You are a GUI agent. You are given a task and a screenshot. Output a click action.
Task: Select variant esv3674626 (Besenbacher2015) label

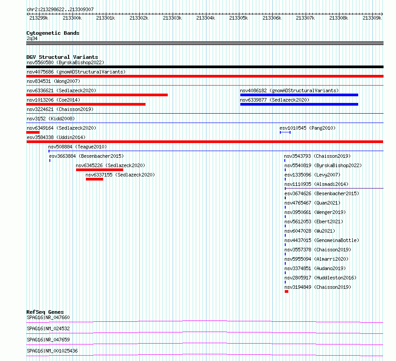[x=322, y=193]
